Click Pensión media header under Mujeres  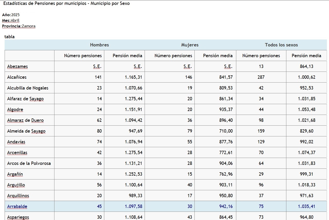click(x=218, y=56)
